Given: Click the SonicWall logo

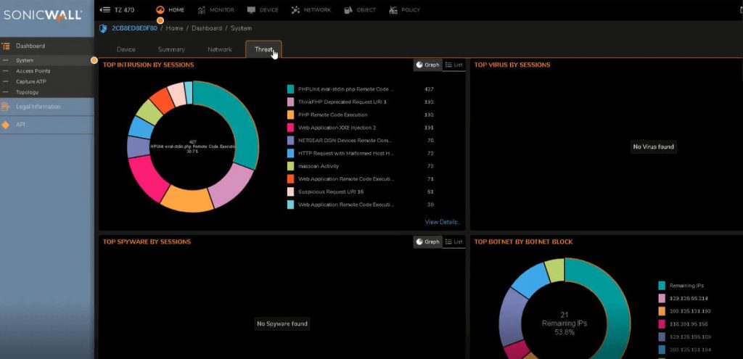Looking at the screenshot, I should [43, 16].
